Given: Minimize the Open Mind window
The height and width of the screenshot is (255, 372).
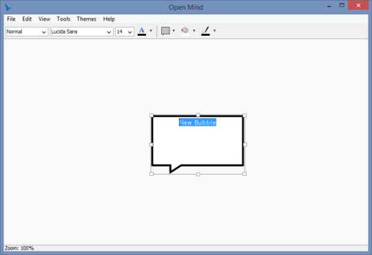Looking at the screenshot, I should click(x=329, y=6).
